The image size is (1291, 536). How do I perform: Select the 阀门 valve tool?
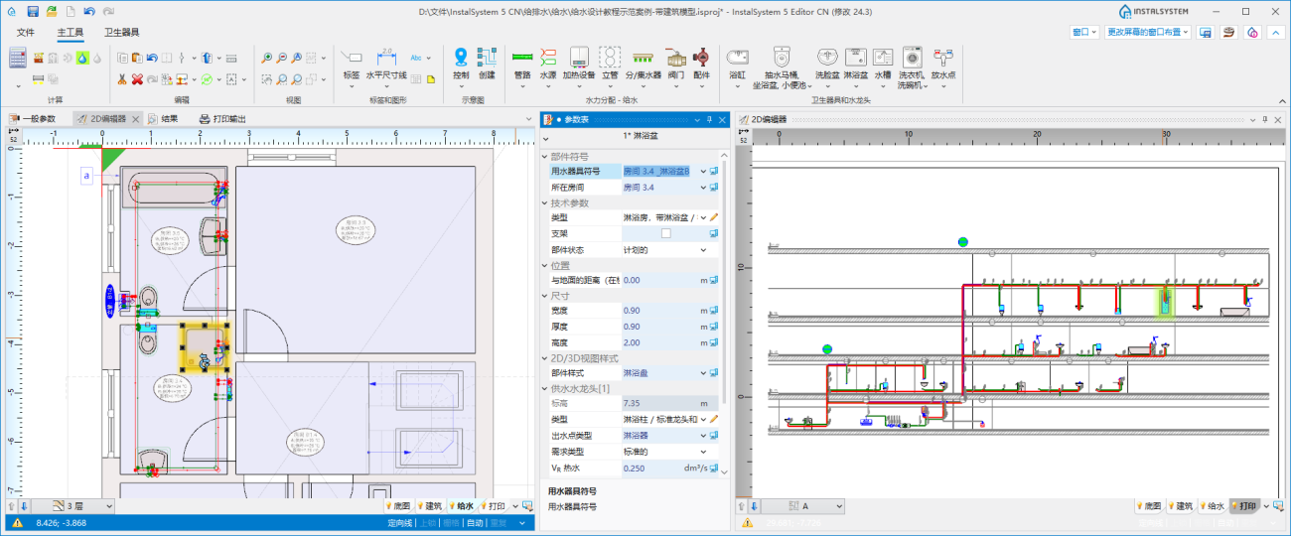pos(676,59)
